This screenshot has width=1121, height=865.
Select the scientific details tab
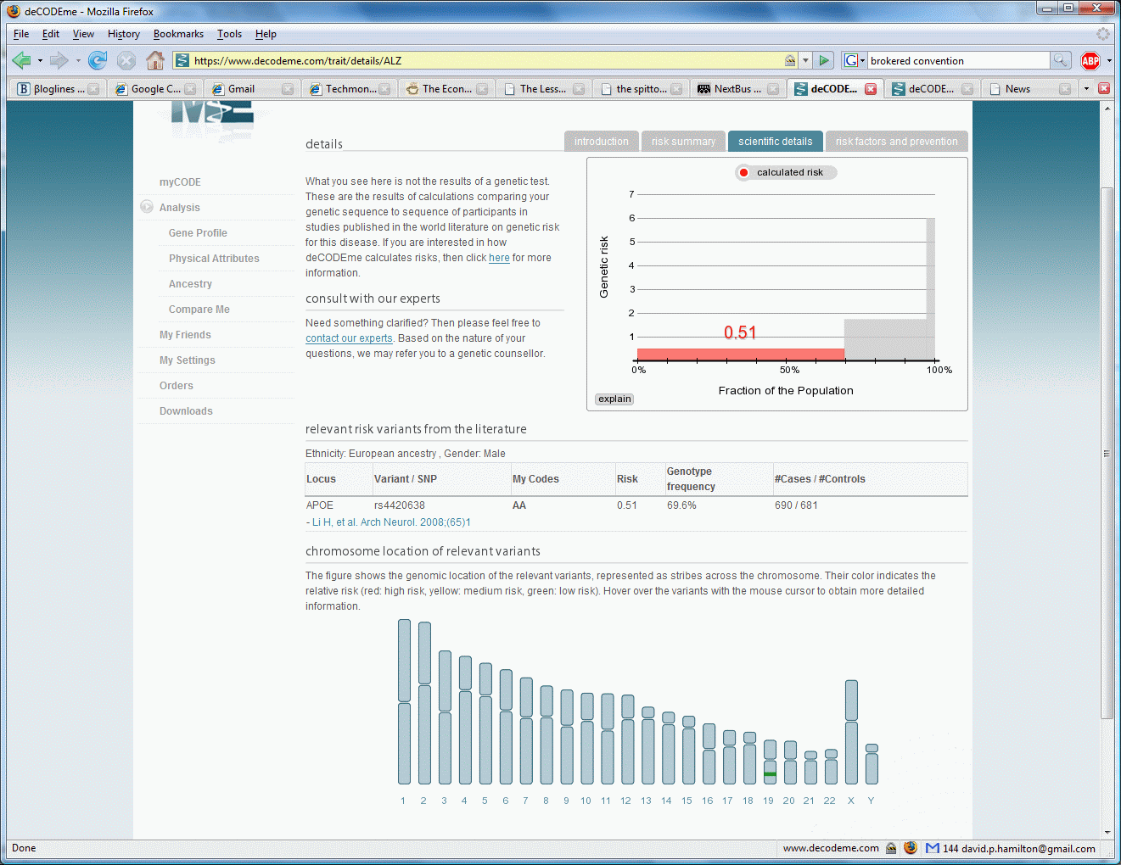point(775,142)
